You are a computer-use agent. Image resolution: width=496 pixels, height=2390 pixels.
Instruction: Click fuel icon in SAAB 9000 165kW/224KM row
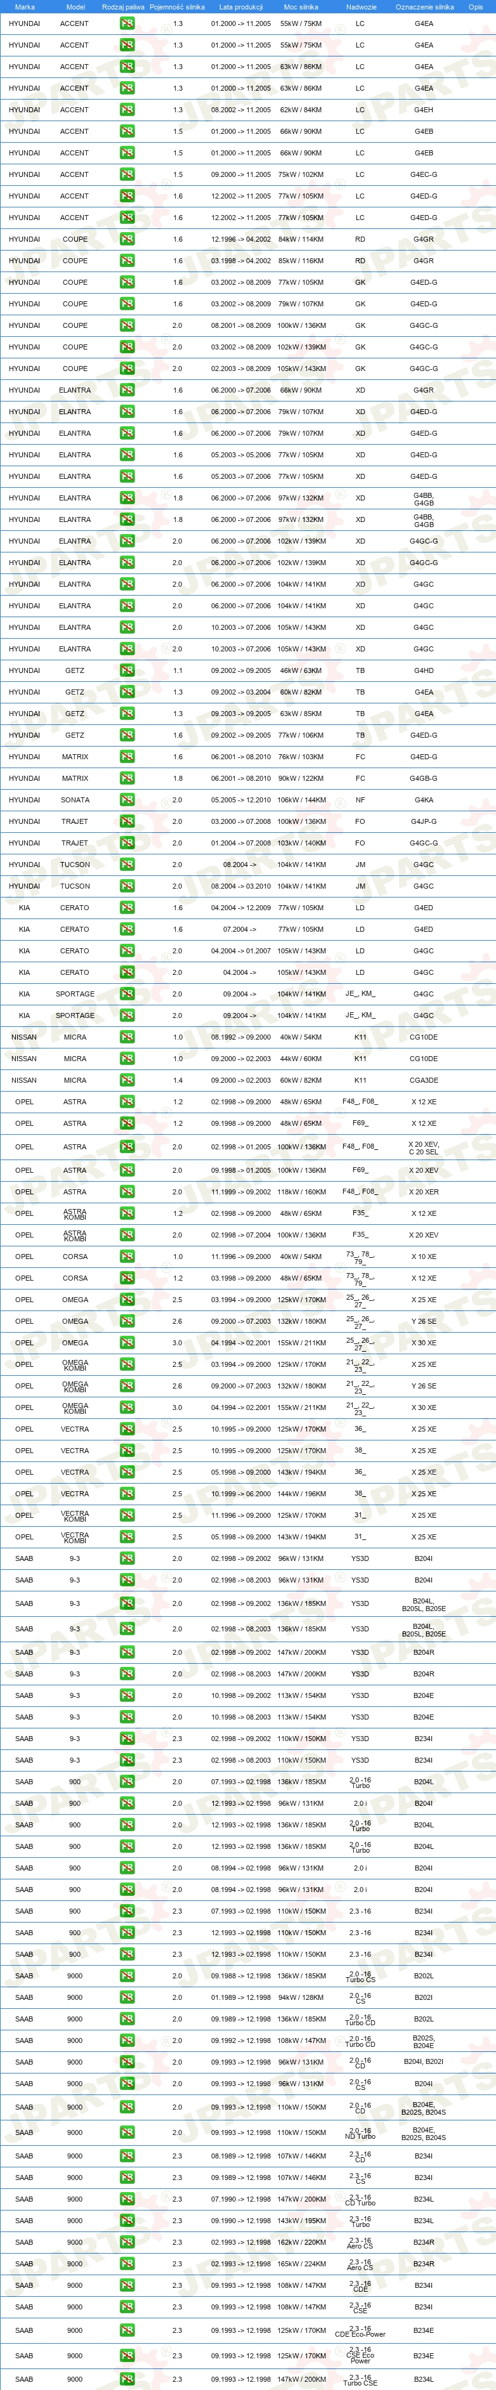pyautogui.click(x=127, y=2264)
